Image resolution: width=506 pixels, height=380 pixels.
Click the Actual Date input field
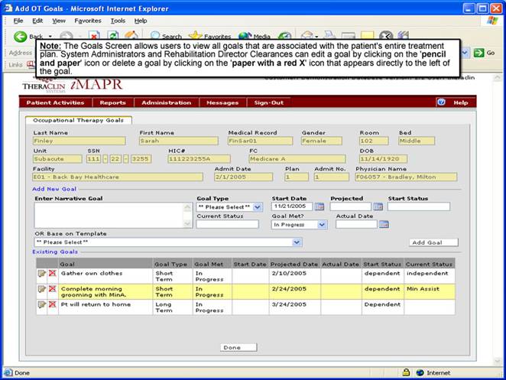(356, 224)
